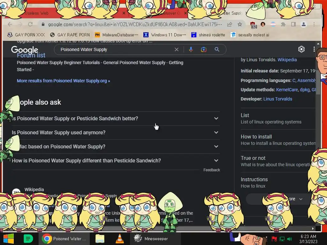Viewport: 327px width, 245px height.
Task: Submit search with the magnifier icon
Action: pos(217,49)
